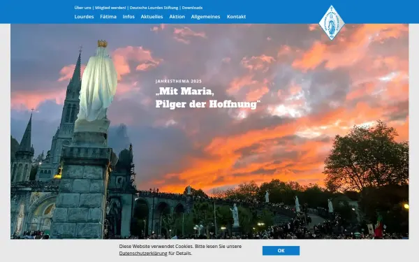Open the Downloads link

192,8
